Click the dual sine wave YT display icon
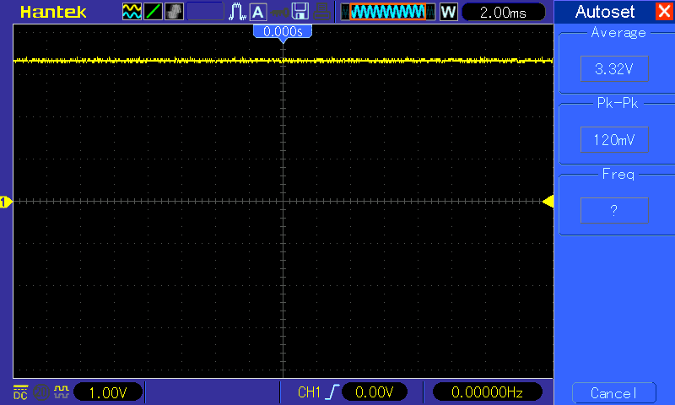Screen dimensions: 675x405 [x=132, y=12]
